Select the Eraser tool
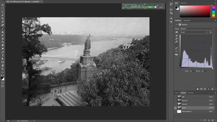The height and width of the screenshot is (122, 217). pos(2,39)
